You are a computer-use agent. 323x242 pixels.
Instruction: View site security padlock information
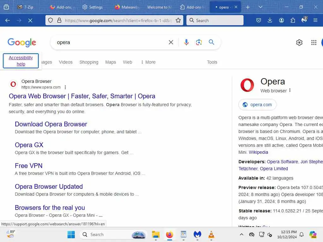(x=59, y=20)
